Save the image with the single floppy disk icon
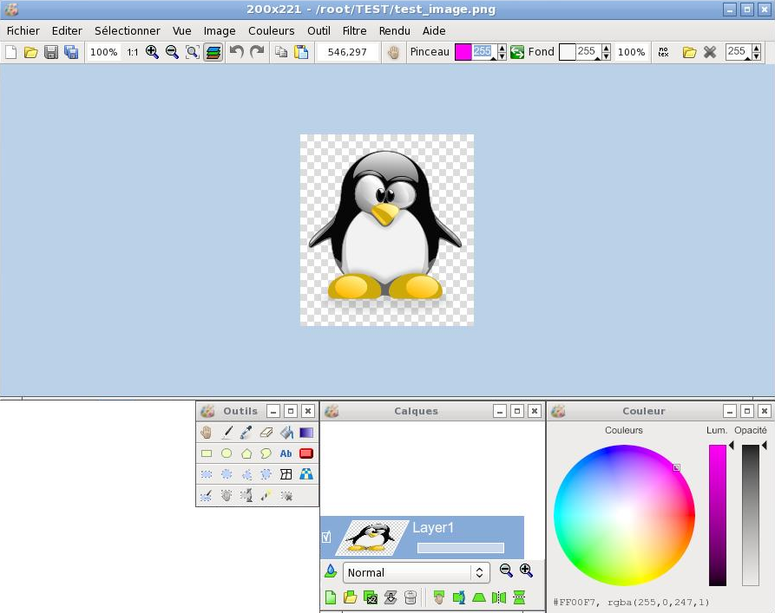The image size is (775, 613). pos(51,52)
